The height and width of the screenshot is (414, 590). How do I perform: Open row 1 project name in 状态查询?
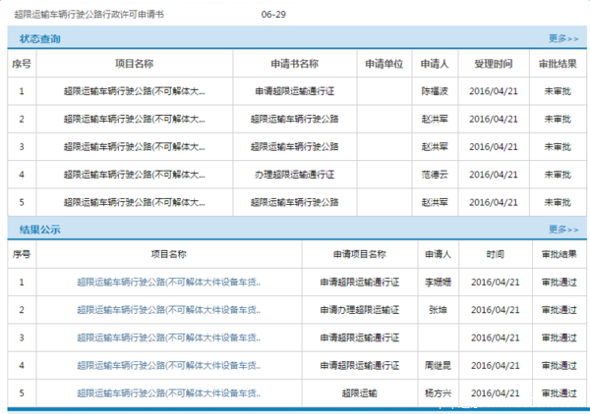click(134, 91)
